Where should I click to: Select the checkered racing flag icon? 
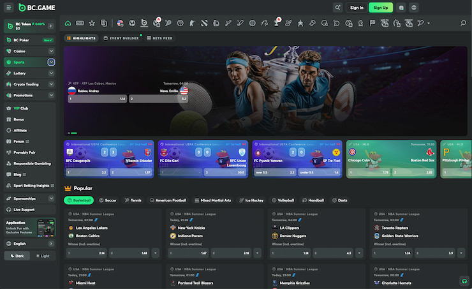click(372, 23)
